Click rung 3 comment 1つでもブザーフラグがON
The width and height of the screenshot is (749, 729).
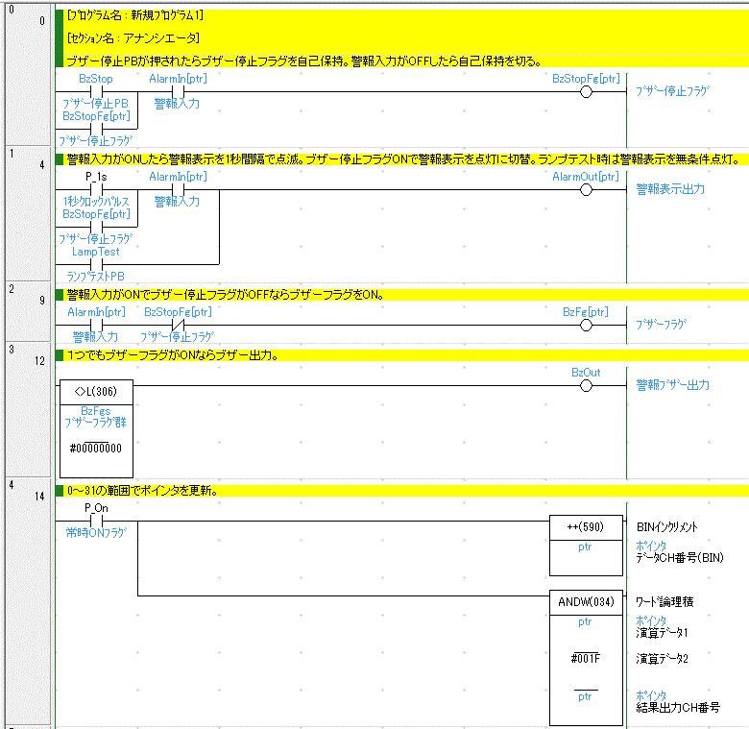(173, 355)
